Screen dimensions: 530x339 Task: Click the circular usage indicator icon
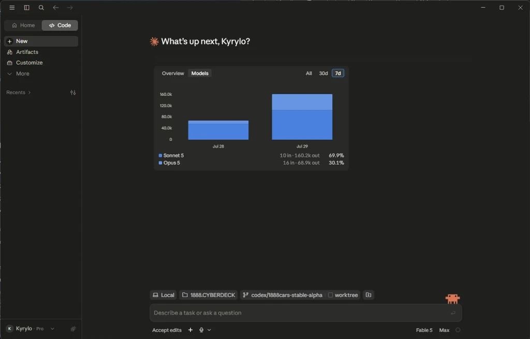458,330
